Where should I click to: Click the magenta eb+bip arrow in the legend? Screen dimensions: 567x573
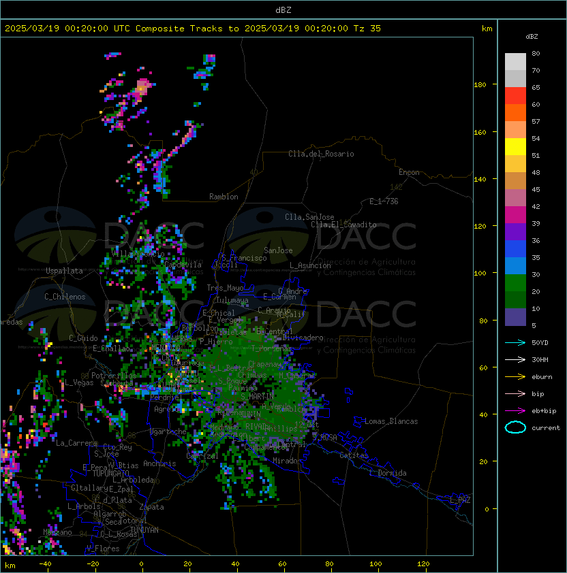(515, 411)
